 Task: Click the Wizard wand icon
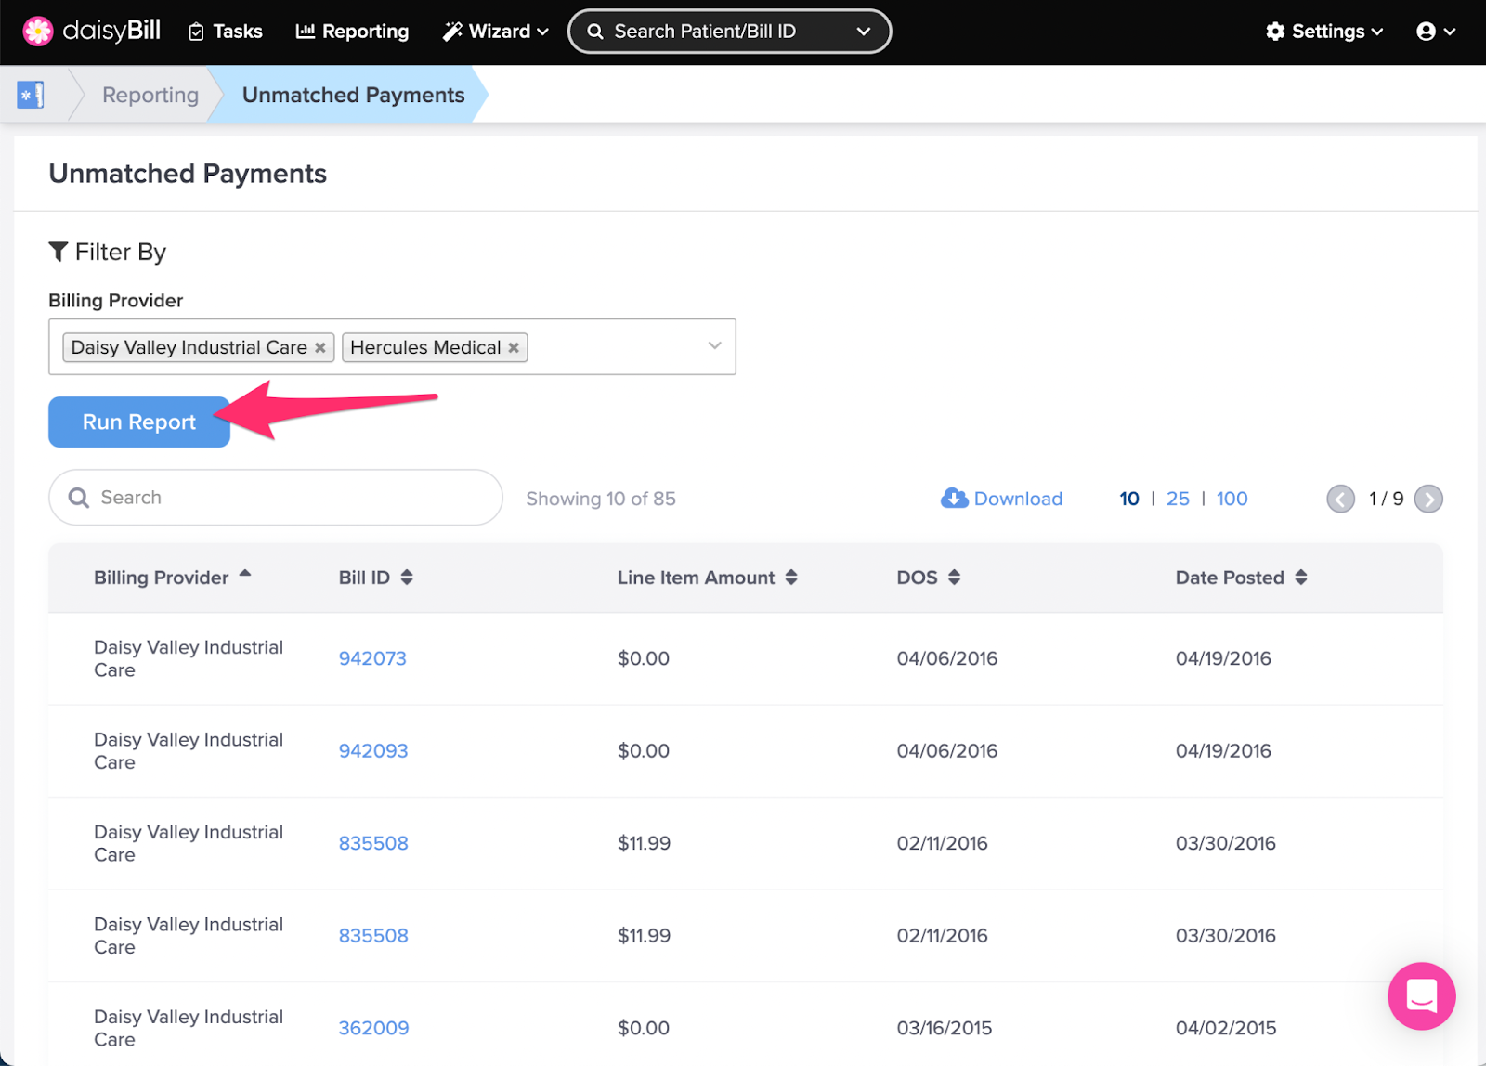tap(452, 32)
